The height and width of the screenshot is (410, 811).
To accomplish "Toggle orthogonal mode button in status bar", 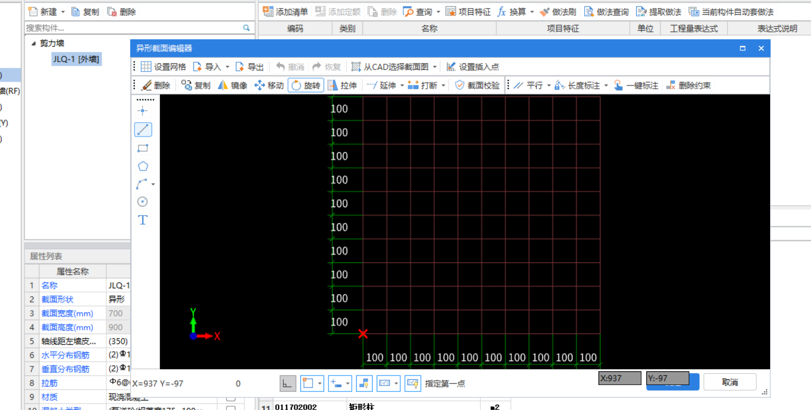I will pos(288,383).
